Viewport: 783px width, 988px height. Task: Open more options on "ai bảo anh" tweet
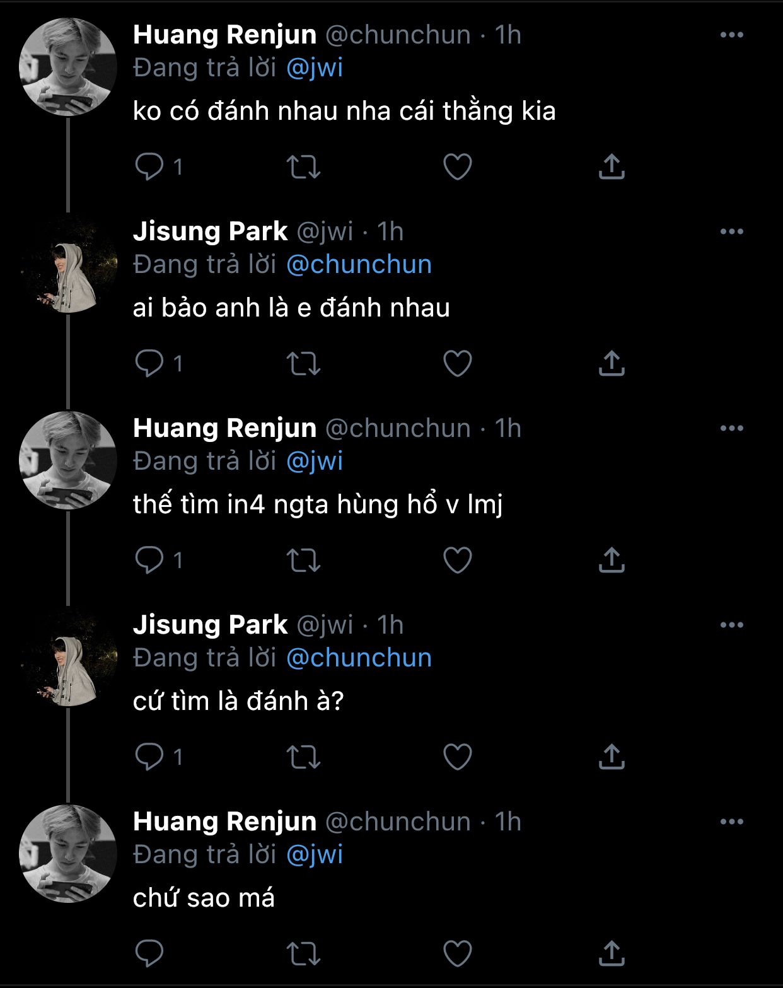point(731,232)
